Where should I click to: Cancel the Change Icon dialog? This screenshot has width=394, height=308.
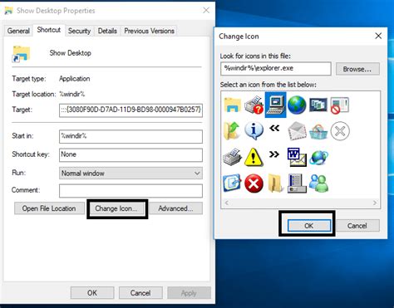coord(357,226)
